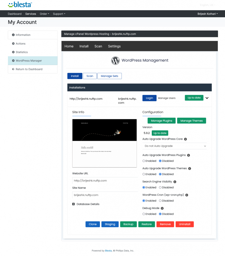Show info for WordPress Cron
This screenshot has height=256, width=225.
[187, 195]
